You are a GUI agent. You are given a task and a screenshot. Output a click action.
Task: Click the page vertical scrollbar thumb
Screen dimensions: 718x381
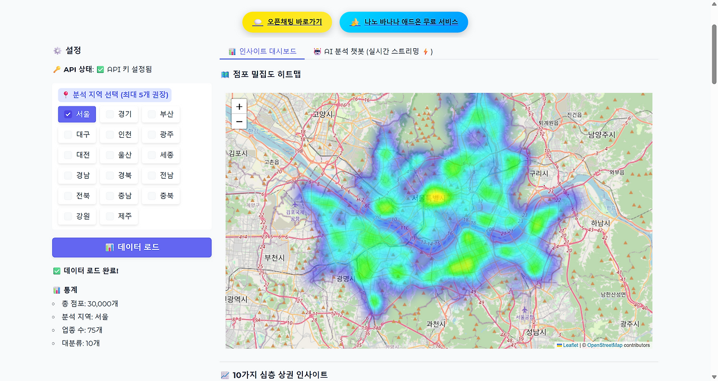tap(714, 54)
